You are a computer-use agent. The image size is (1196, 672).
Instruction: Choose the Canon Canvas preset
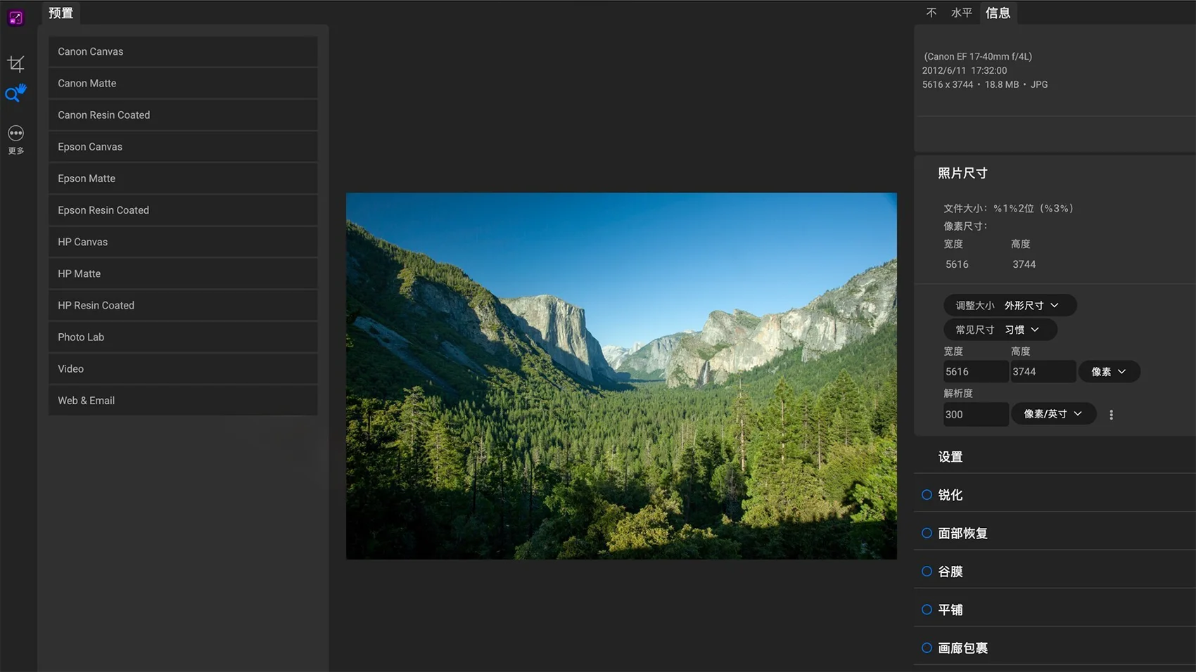pos(183,52)
